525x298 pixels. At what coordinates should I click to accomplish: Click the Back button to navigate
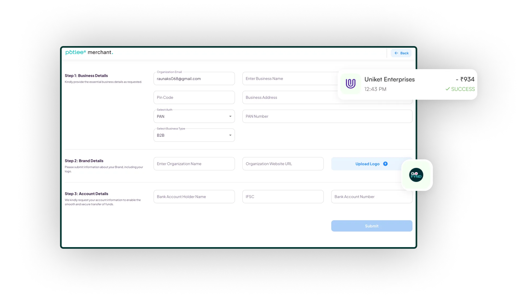point(401,53)
